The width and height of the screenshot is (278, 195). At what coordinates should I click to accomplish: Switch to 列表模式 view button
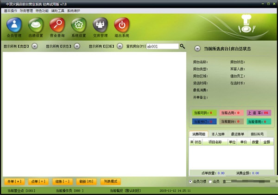[x=111, y=182]
